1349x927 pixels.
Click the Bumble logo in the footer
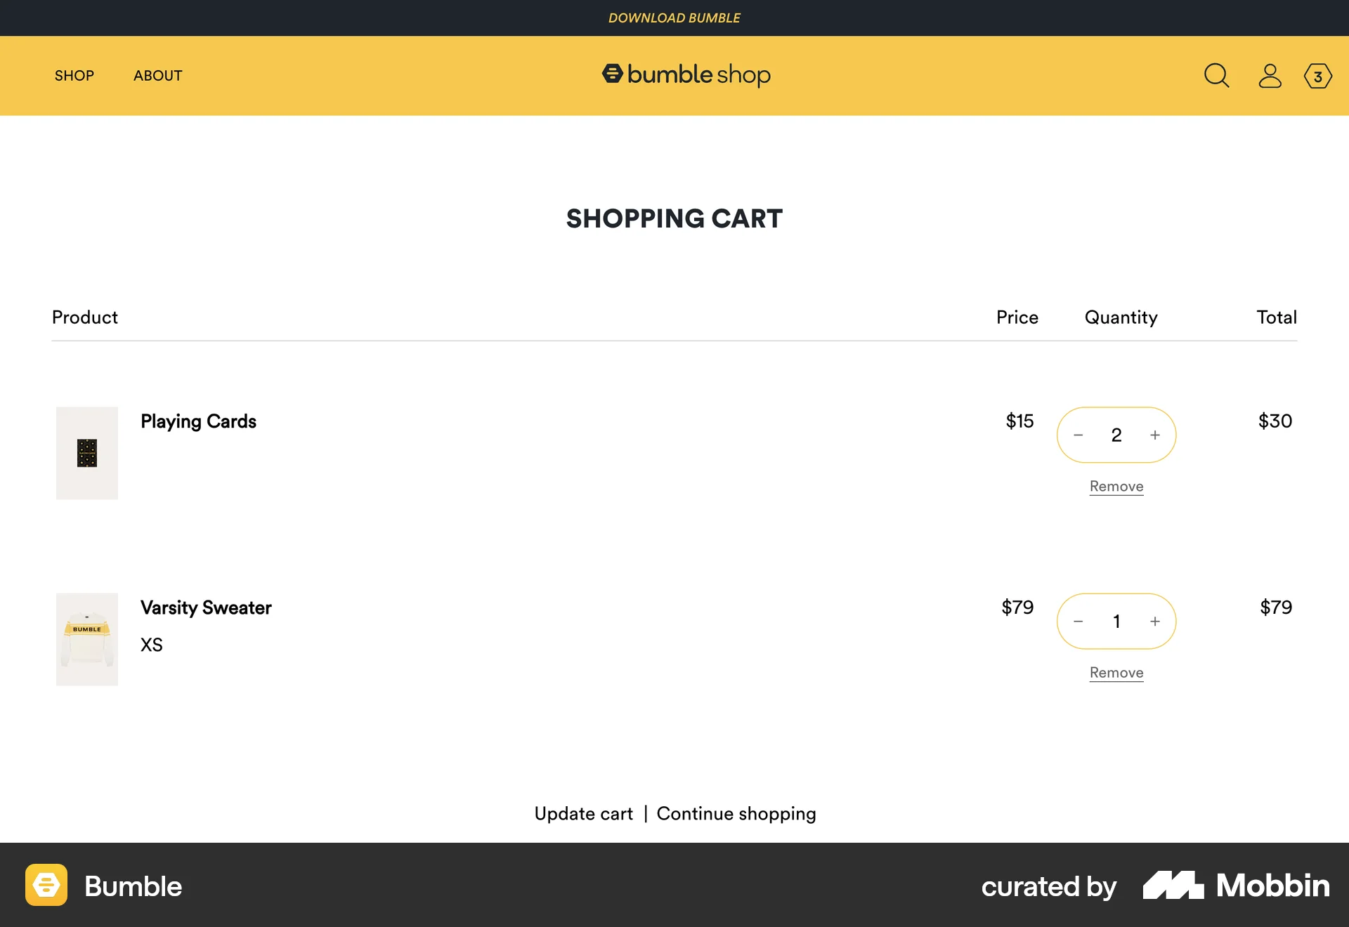point(46,886)
